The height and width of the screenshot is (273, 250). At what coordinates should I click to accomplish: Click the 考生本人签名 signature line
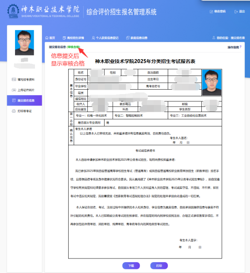coord(179,138)
